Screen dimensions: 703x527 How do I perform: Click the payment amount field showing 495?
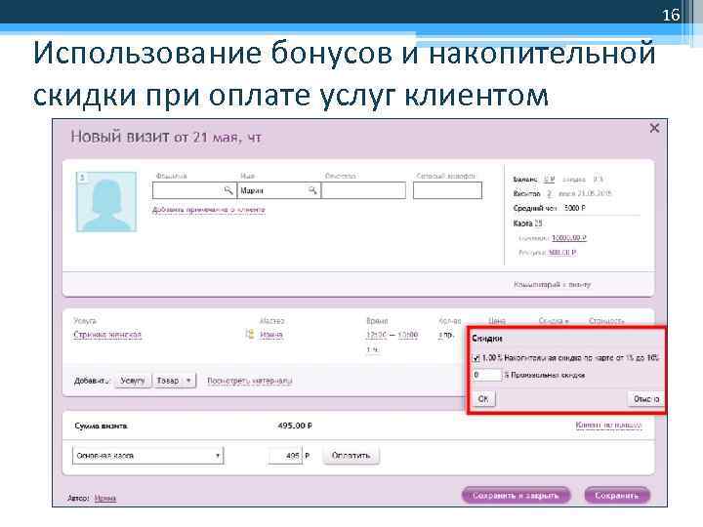[x=285, y=456]
